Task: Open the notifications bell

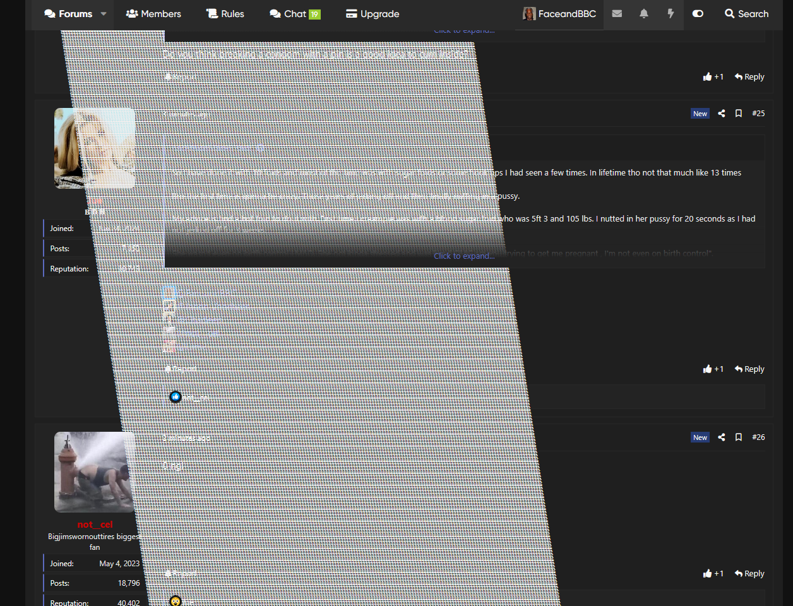Action: [643, 14]
